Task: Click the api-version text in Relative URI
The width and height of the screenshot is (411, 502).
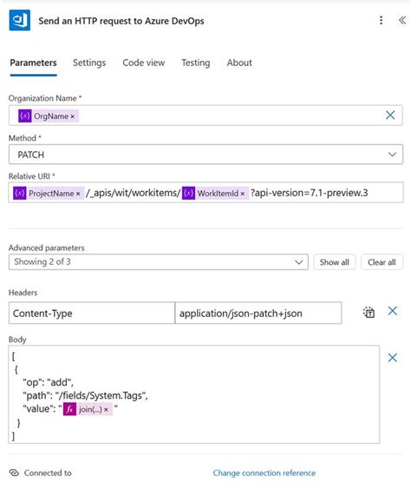Action: 309,193
